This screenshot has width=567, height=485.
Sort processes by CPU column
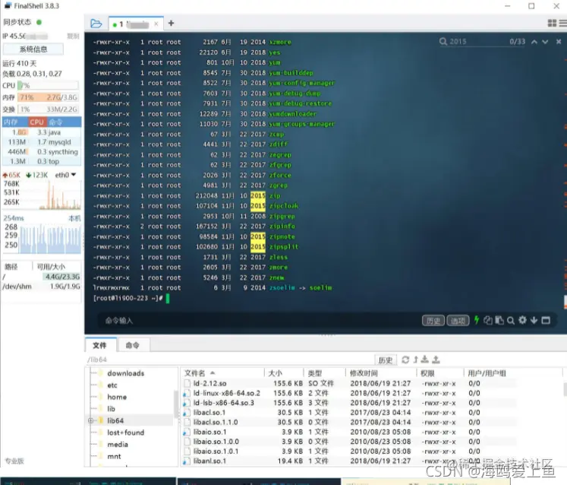pos(37,122)
